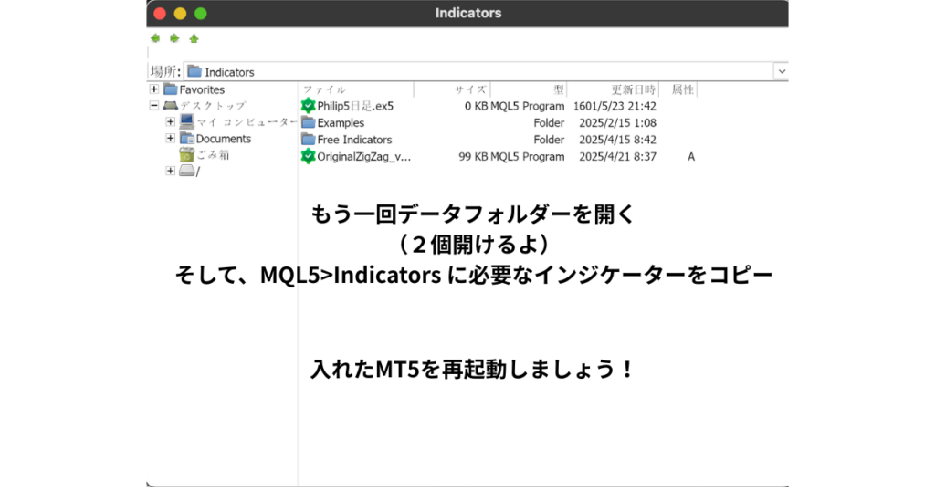
Task: Select the Philip5日足.ex5 file icon
Action: 308,106
